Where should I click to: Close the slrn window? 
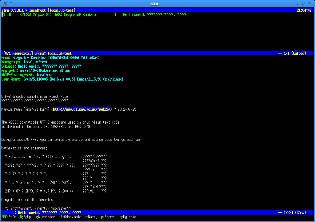click(309, 3)
